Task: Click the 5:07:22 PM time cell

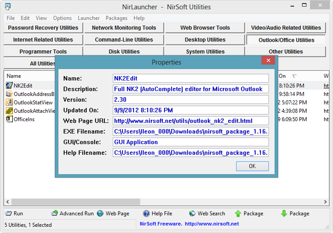Action: (294, 102)
